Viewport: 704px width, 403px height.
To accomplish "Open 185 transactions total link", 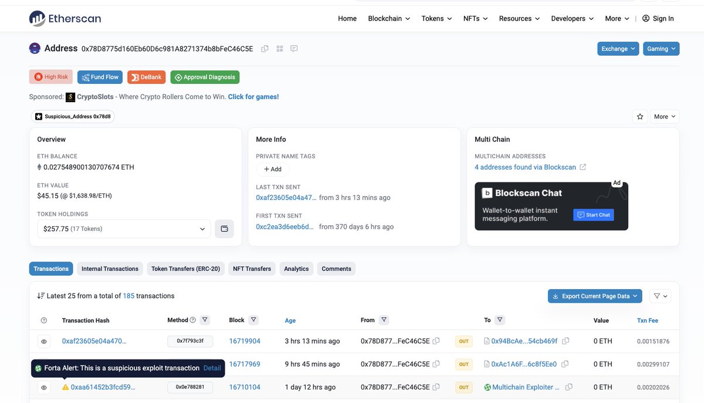I will point(128,296).
